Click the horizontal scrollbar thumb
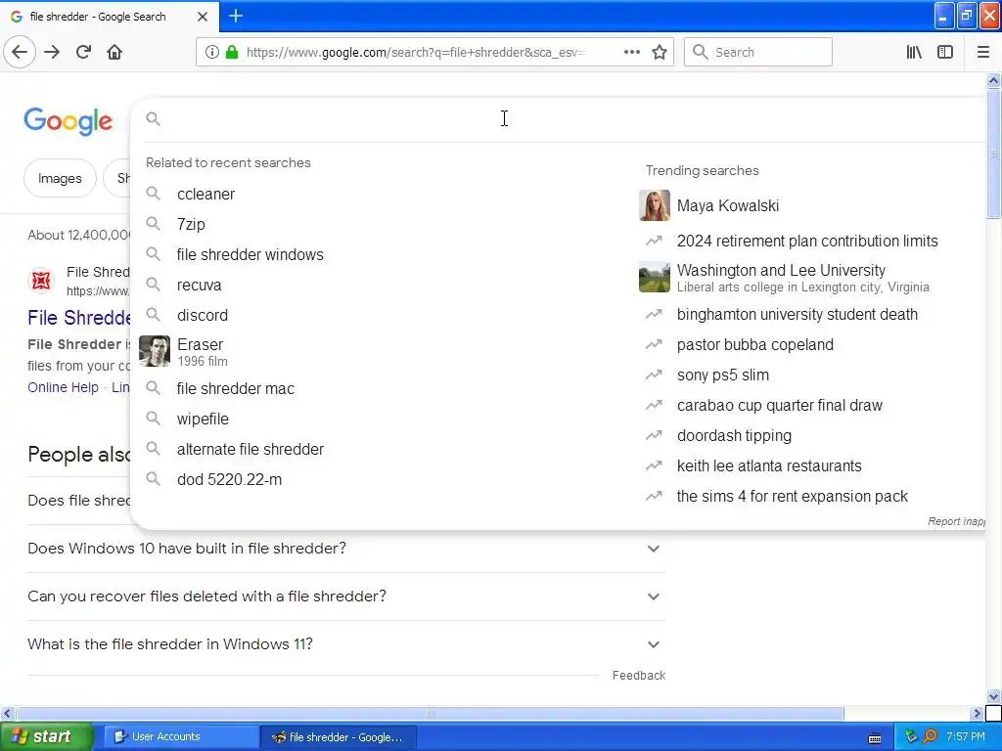1002x751 pixels. [431, 713]
